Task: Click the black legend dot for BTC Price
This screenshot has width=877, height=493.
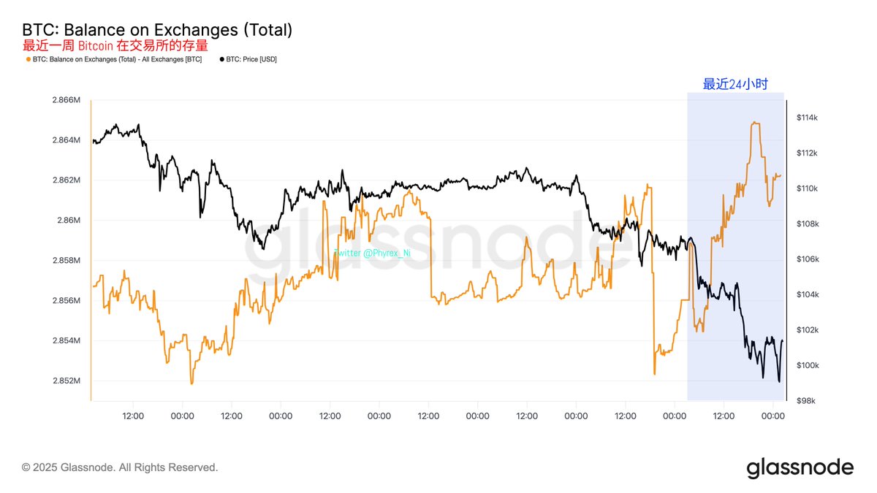Action: [221, 58]
